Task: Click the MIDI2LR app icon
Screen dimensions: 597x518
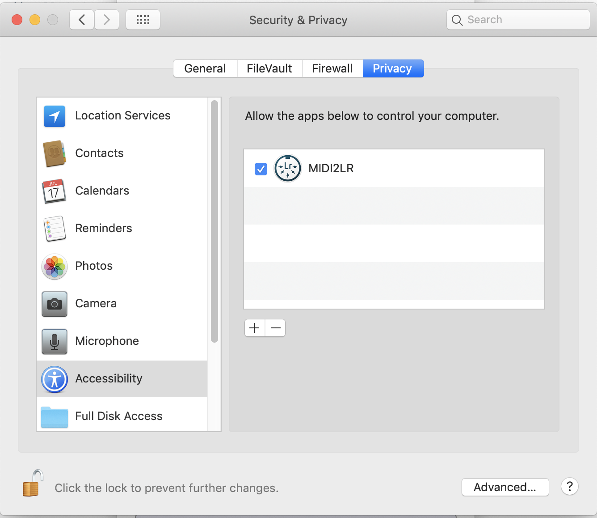Action: (x=288, y=169)
